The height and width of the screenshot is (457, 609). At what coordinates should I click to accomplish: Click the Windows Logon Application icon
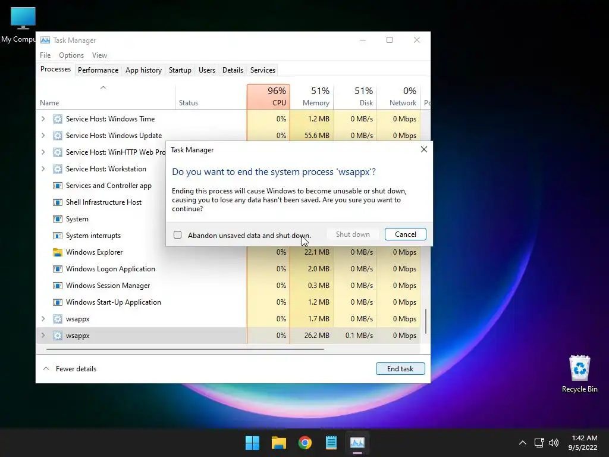58,269
